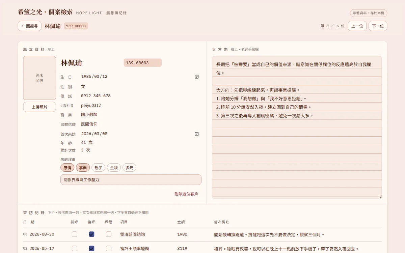Click the photo placeholder 尚未拍照
The height and width of the screenshot is (253, 405).
tap(39, 78)
